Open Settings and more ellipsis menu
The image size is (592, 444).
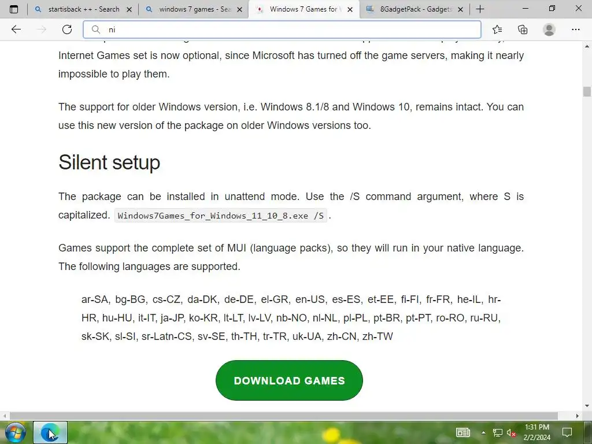pos(575,29)
